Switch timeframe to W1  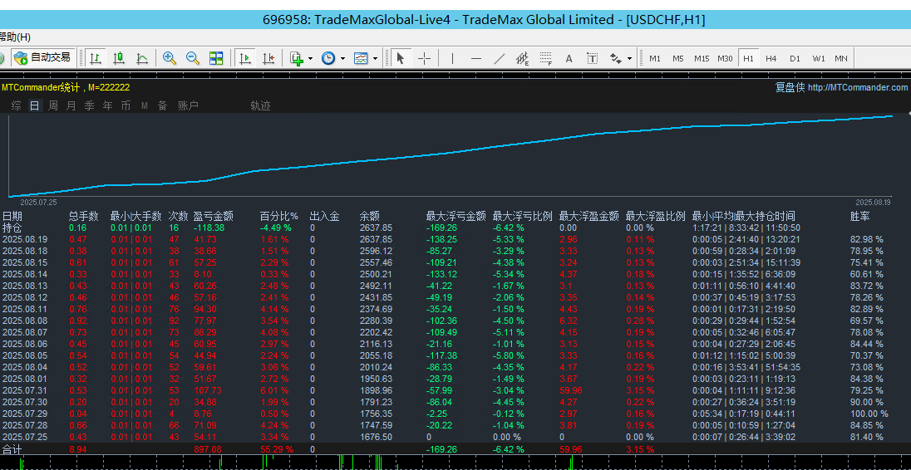[819, 58]
